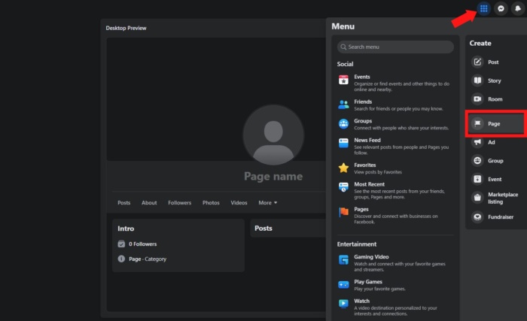The image size is (527, 321).
Task: Switch to the Photos tab
Action: click(x=211, y=202)
